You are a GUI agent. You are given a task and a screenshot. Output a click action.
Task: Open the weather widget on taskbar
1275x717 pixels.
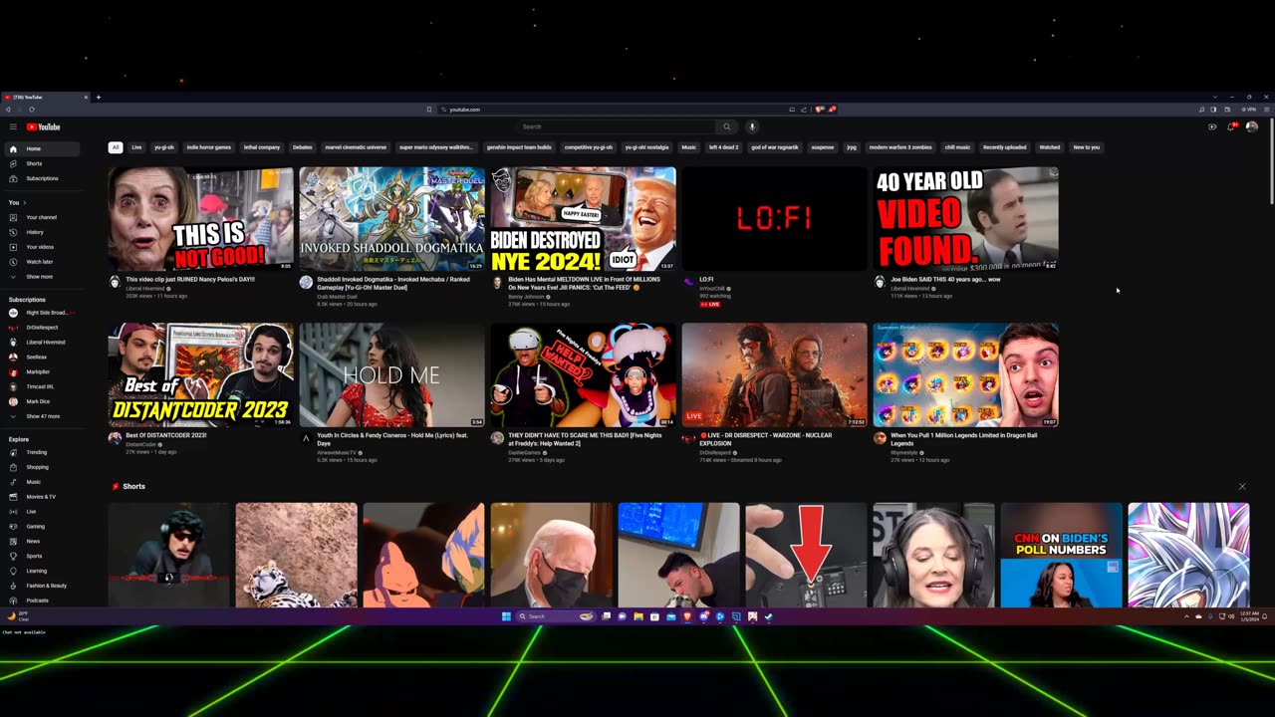point(20,616)
